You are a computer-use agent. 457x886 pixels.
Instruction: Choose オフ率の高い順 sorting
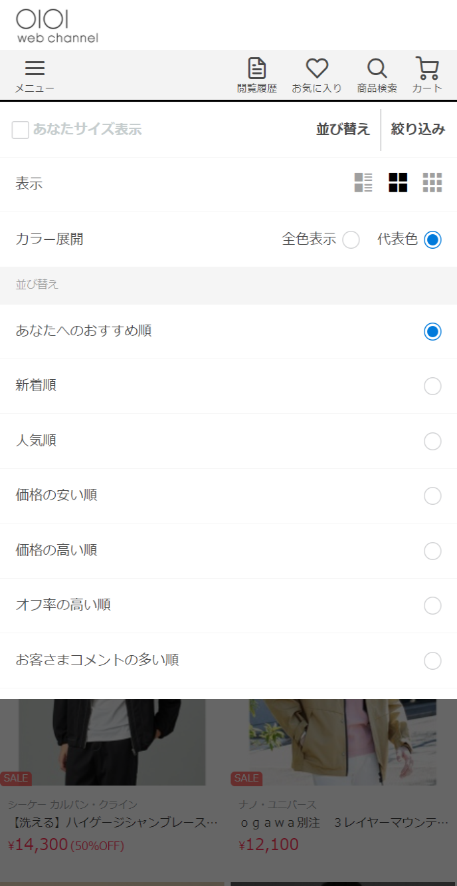(432, 605)
